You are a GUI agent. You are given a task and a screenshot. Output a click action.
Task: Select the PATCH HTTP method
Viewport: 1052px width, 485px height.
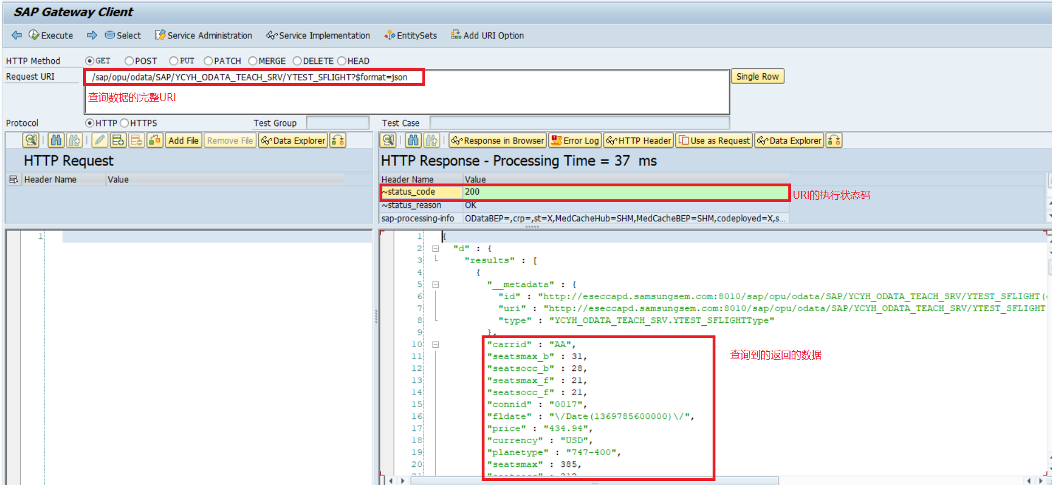[x=208, y=61]
